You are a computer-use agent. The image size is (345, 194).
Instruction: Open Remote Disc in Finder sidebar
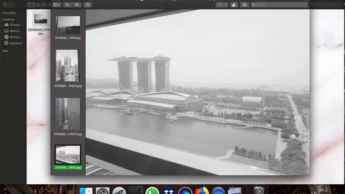[13, 37]
